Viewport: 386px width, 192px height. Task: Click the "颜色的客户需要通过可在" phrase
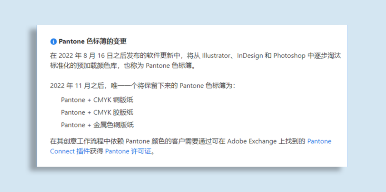187,141
